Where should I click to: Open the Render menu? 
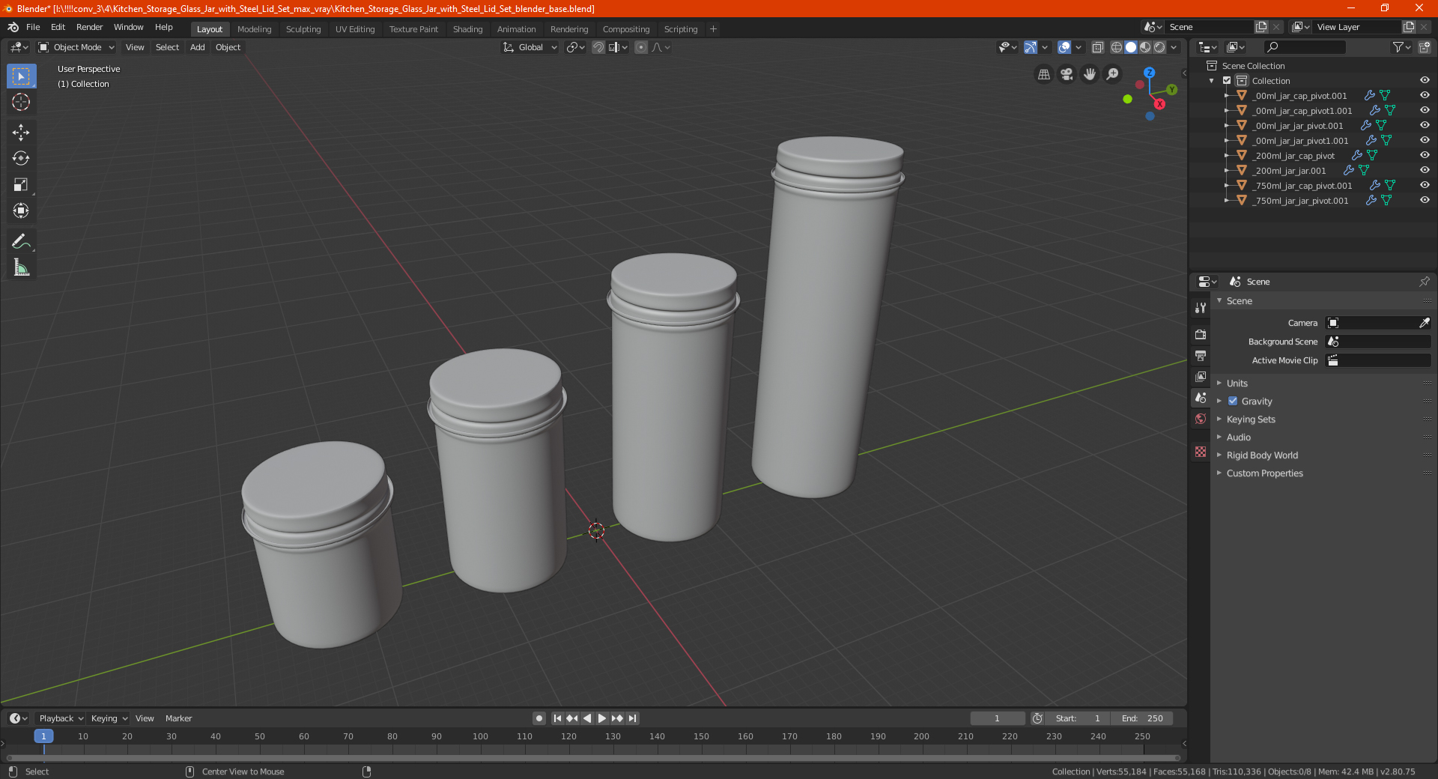[x=89, y=27]
